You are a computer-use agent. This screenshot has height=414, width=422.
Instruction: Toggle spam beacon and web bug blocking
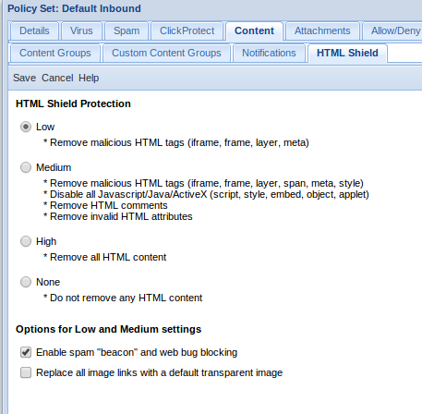pyautogui.click(x=26, y=352)
